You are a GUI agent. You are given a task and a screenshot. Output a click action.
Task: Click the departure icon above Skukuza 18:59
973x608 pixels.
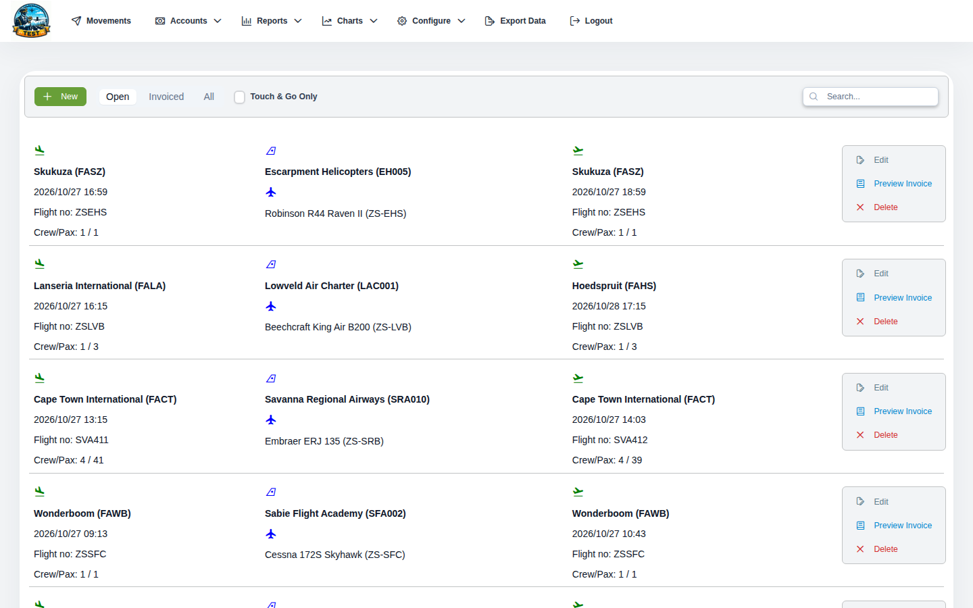pyautogui.click(x=578, y=151)
